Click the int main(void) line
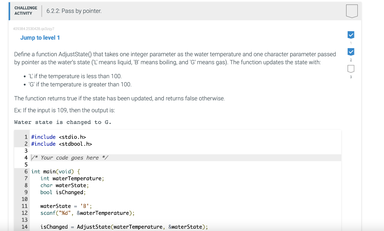Viewport: 384px width, 231px height. point(55,171)
